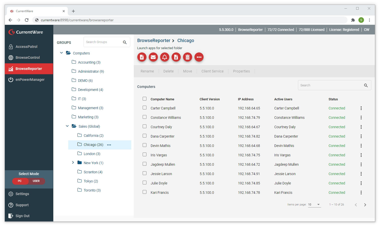
Task: Open more apps red ellipsis icon
Action: tap(199, 57)
